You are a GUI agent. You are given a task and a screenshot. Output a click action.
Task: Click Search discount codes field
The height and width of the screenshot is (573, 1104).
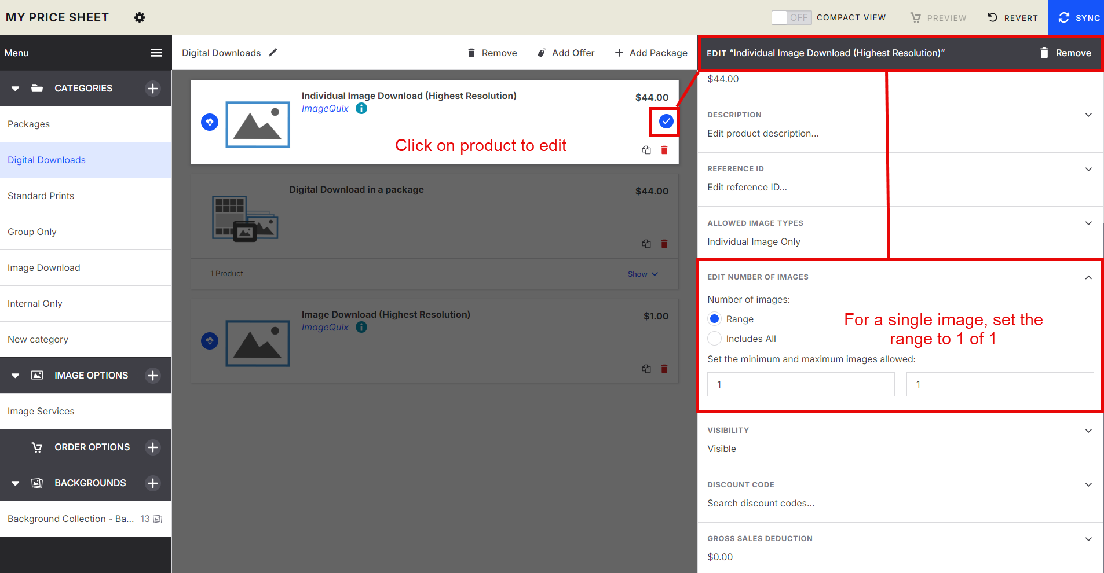[761, 504]
